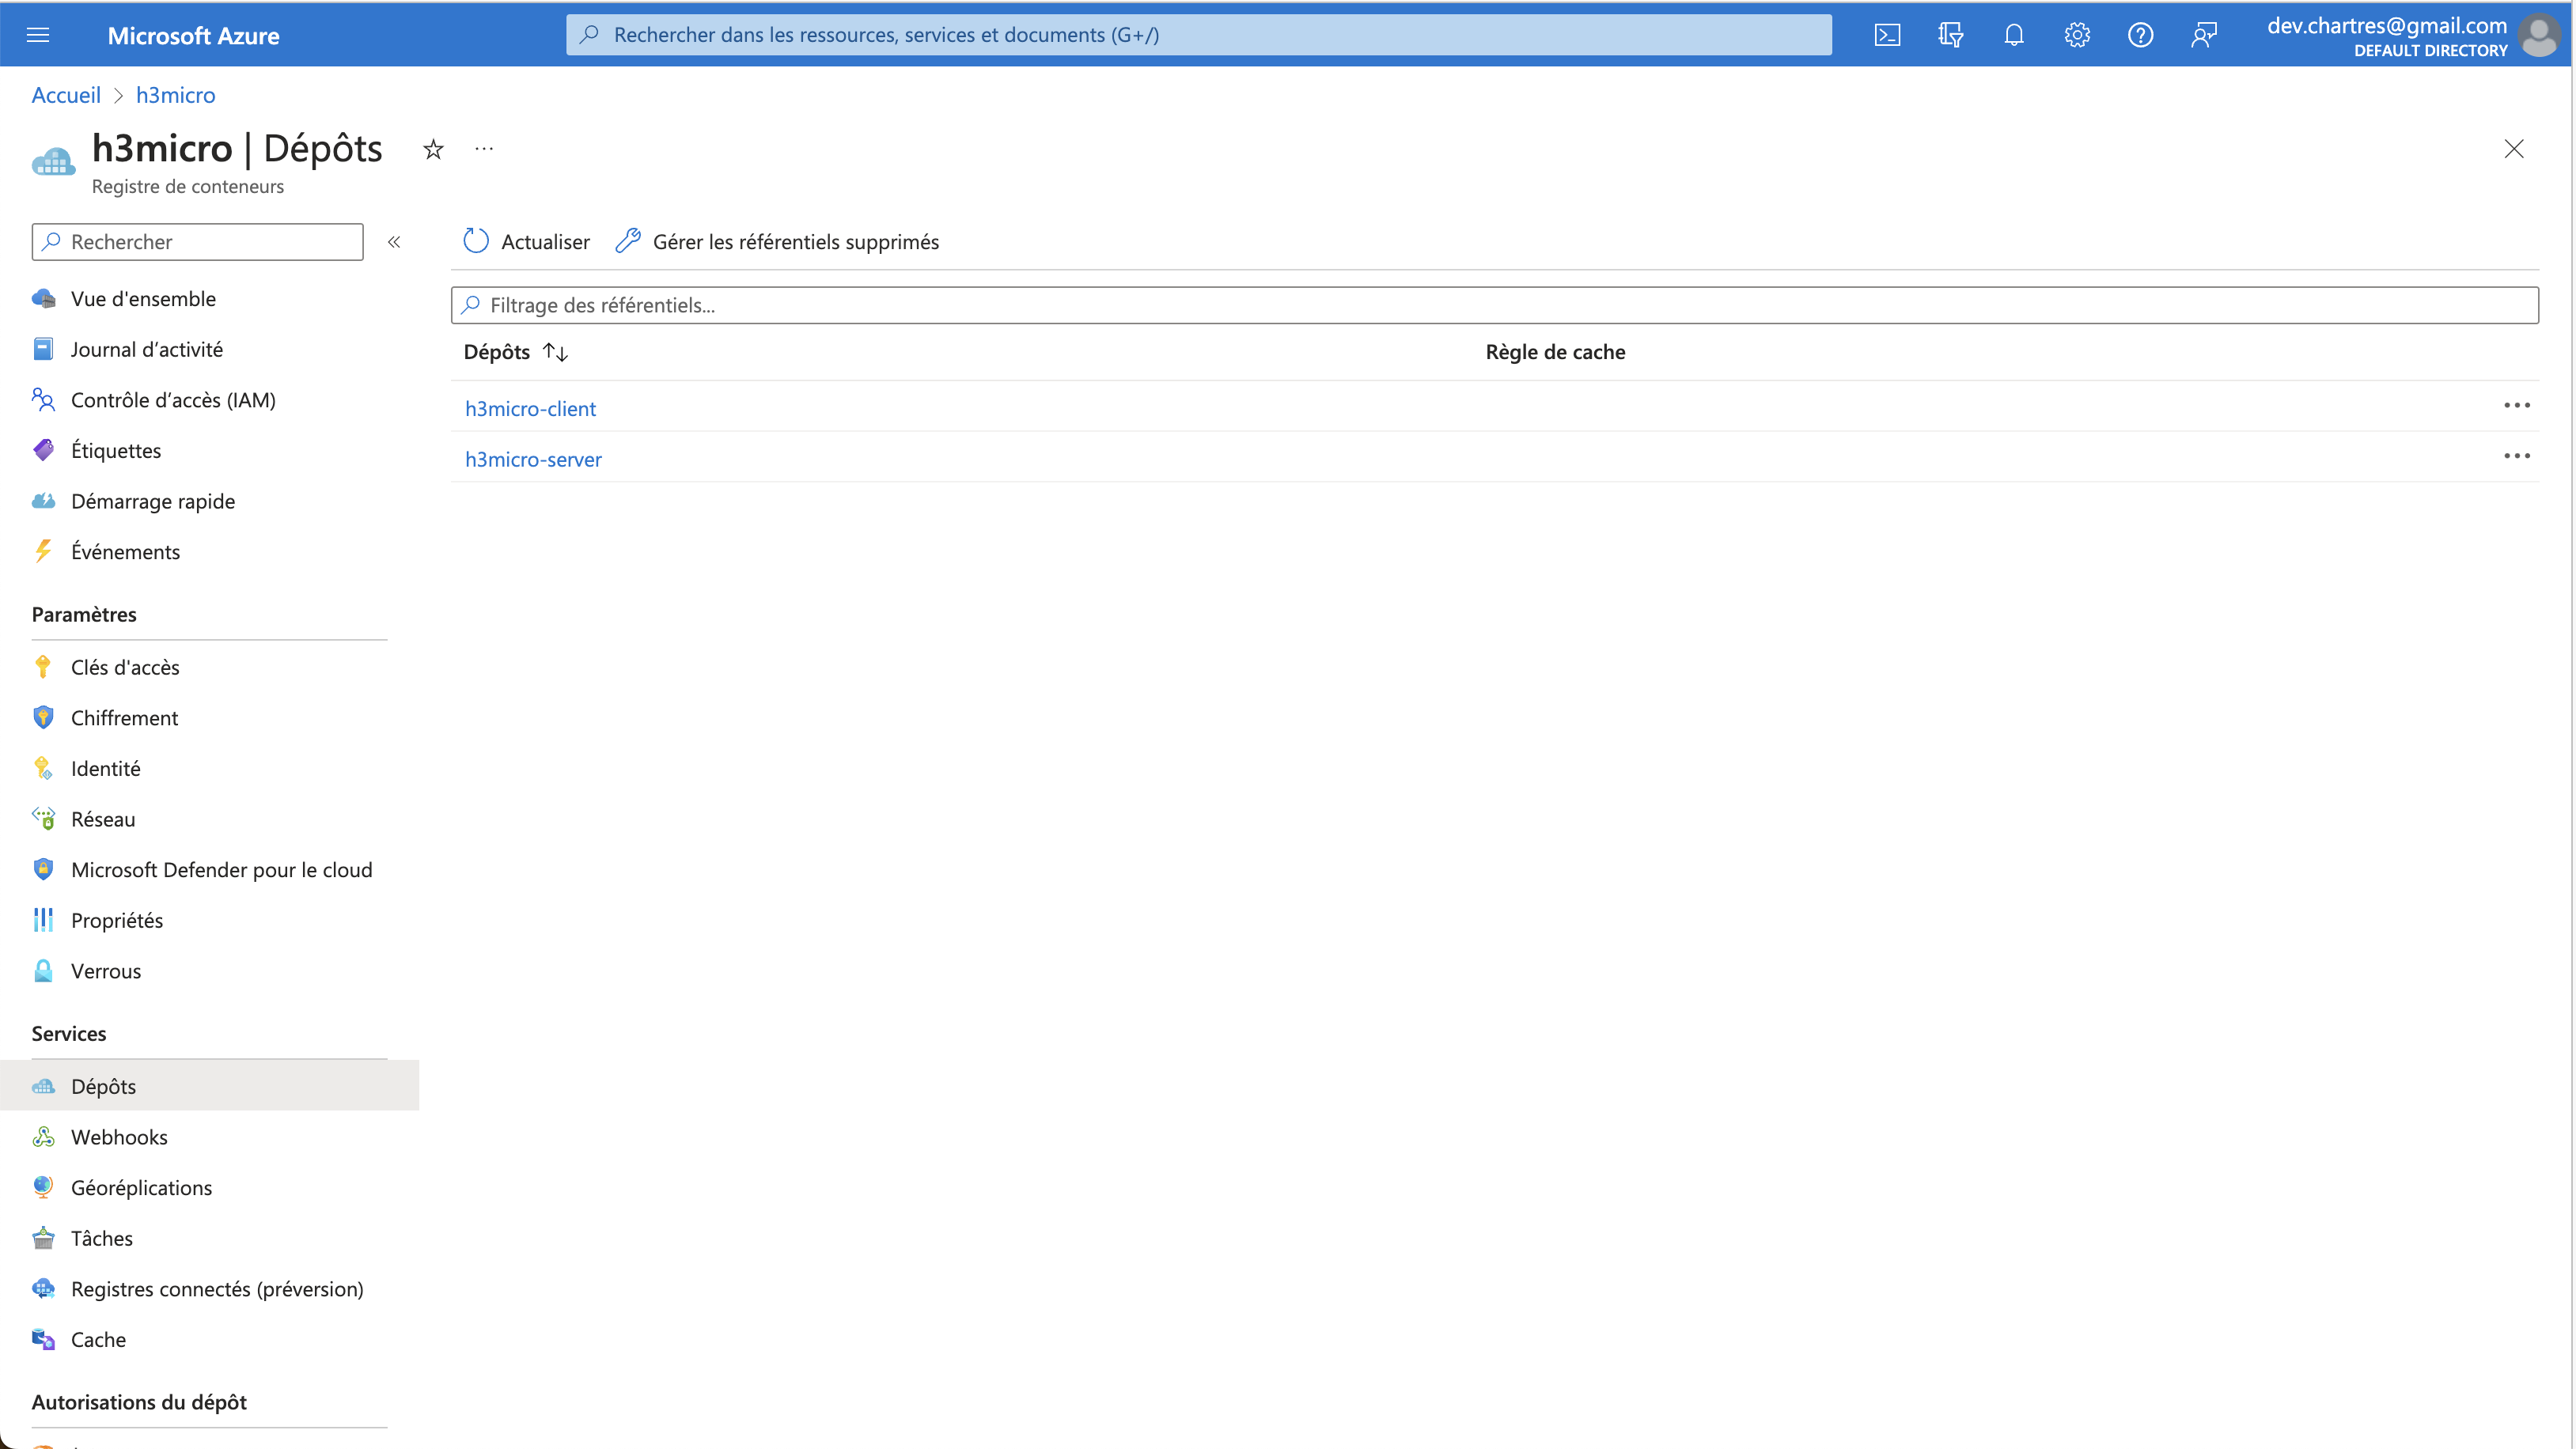Click the Microsoft Azure logo text

click(193, 36)
